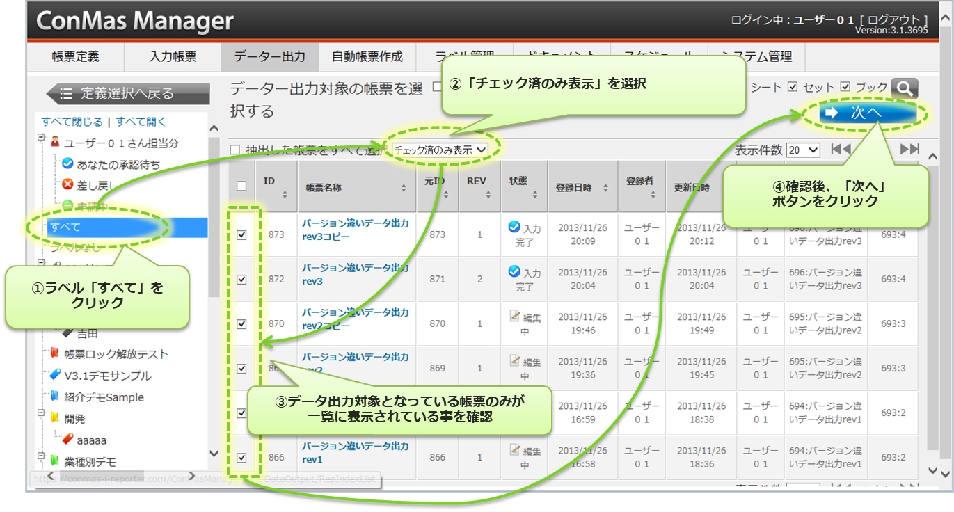Select V3.1デモサンプル in the tree
Viewport: 954px width, 512px height.
(x=108, y=376)
